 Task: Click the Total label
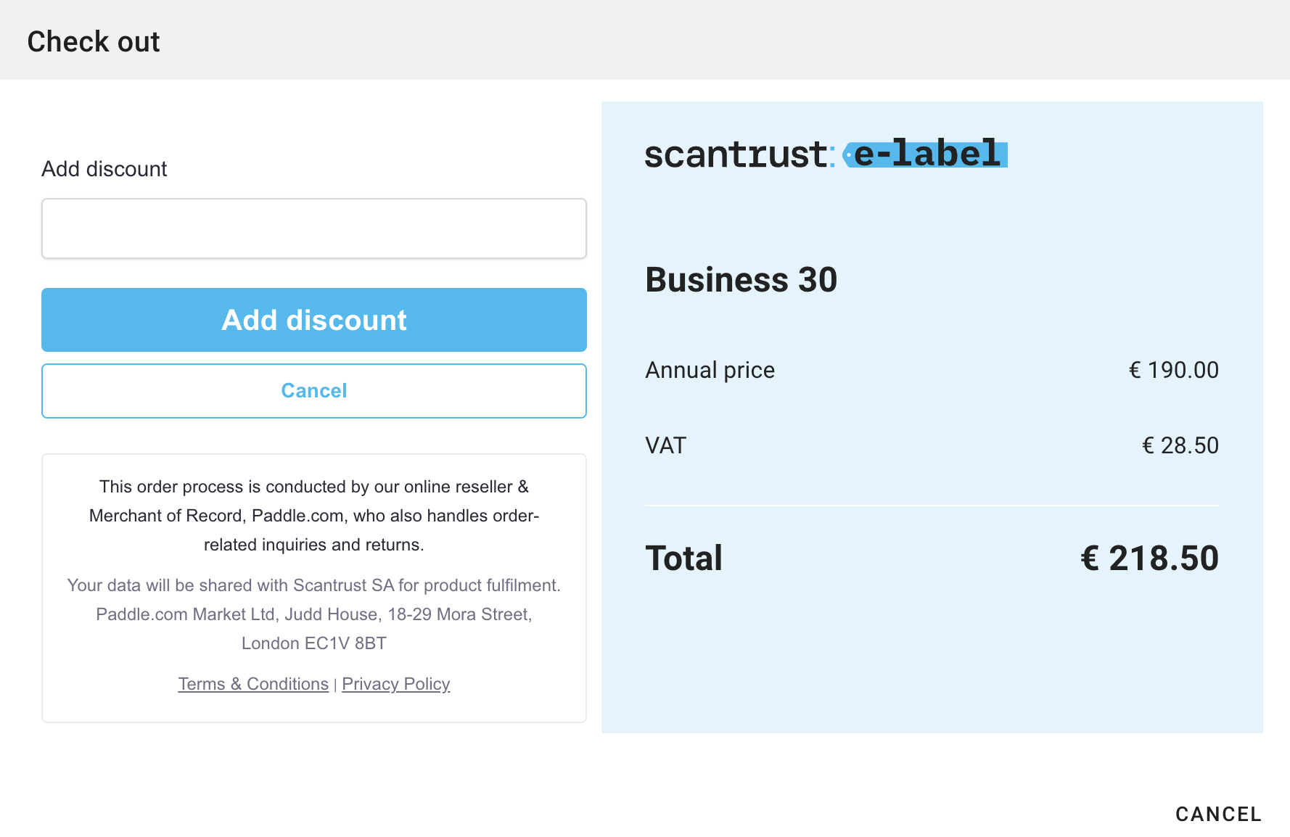[x=683, y=557]
